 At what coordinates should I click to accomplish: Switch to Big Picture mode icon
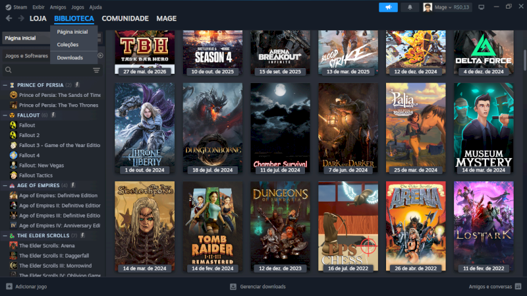click(x=482, y=7)
